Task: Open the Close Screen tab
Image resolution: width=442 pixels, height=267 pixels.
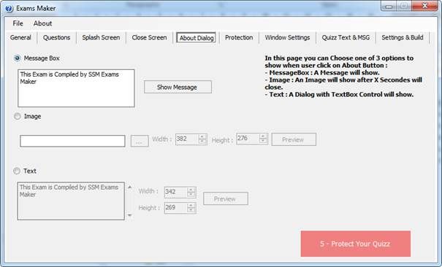Action: click(x=149, y=37)
